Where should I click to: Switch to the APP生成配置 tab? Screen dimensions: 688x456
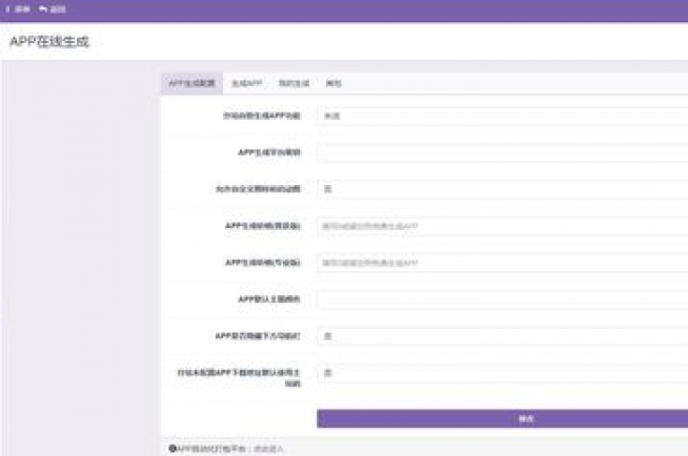192,83
